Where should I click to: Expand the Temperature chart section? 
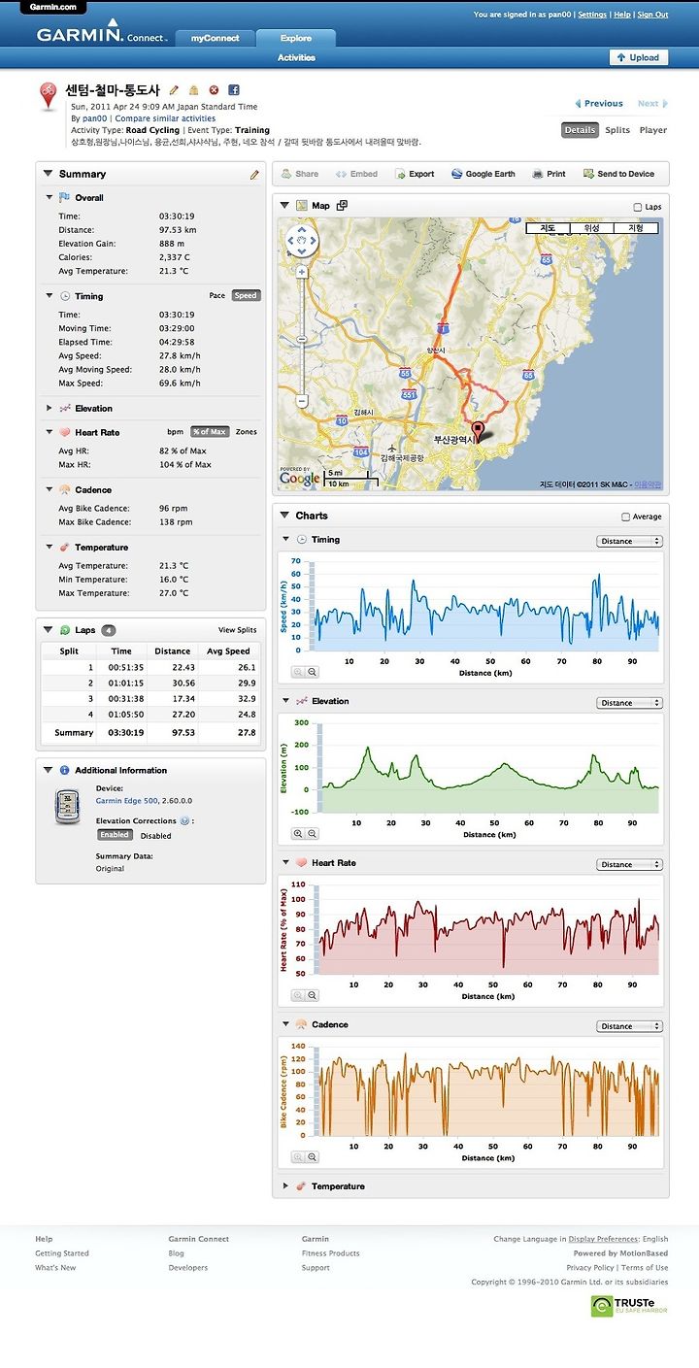click(285, 1186)
